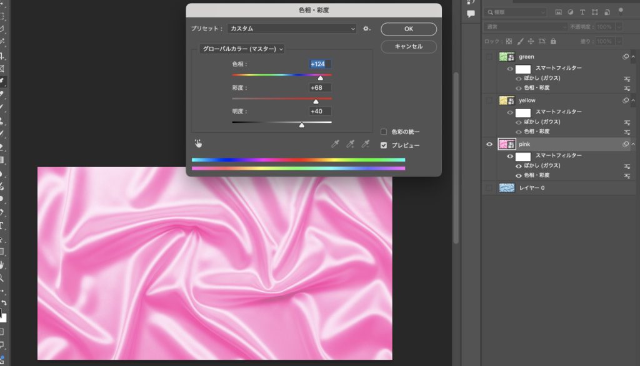Viewport: 640px width, 366px height.
Task: Select the on-image adjustment hand tool
Action: pos(198,143)
